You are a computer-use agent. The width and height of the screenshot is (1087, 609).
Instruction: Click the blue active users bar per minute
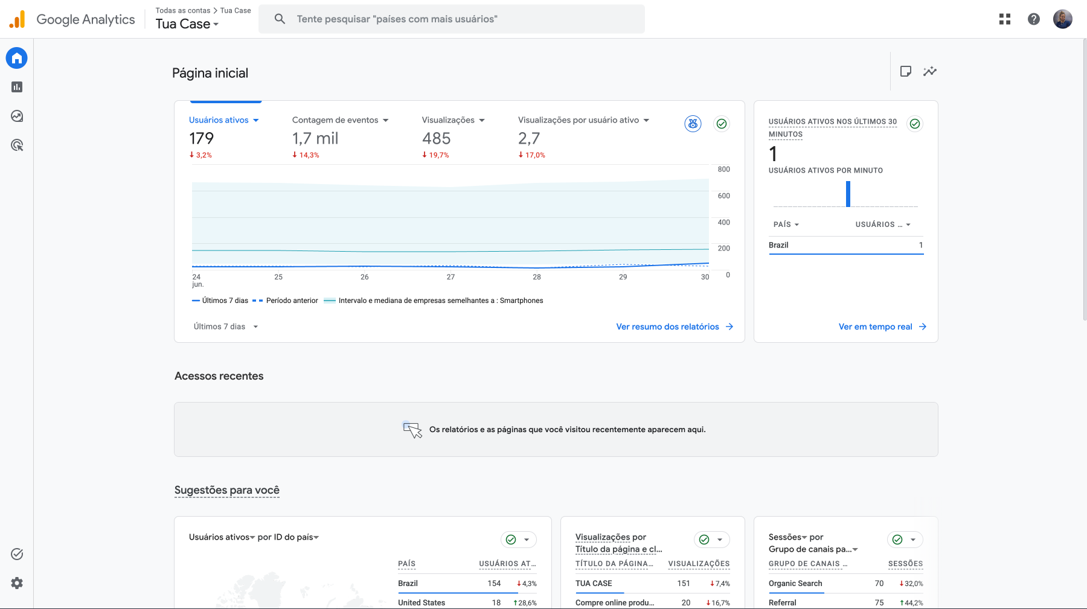pyautogui.click(x=848, y=194)
